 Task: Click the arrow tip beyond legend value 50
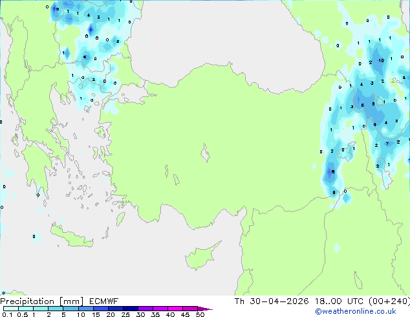[x=206, y=309]
